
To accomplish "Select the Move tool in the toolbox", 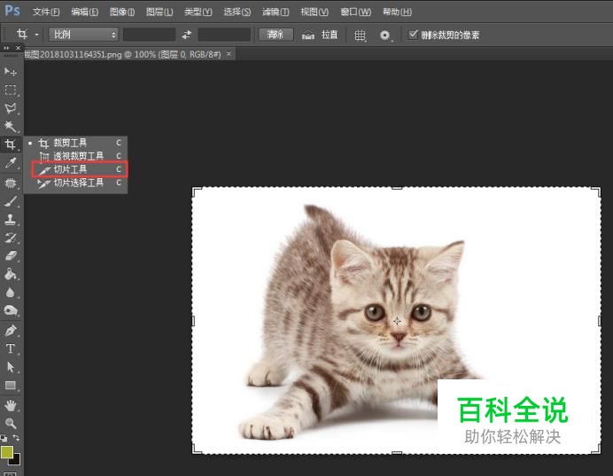I will (x=11, y=71).
